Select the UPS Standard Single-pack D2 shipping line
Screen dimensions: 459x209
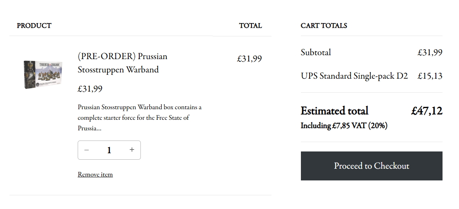(x=354, y=76)
